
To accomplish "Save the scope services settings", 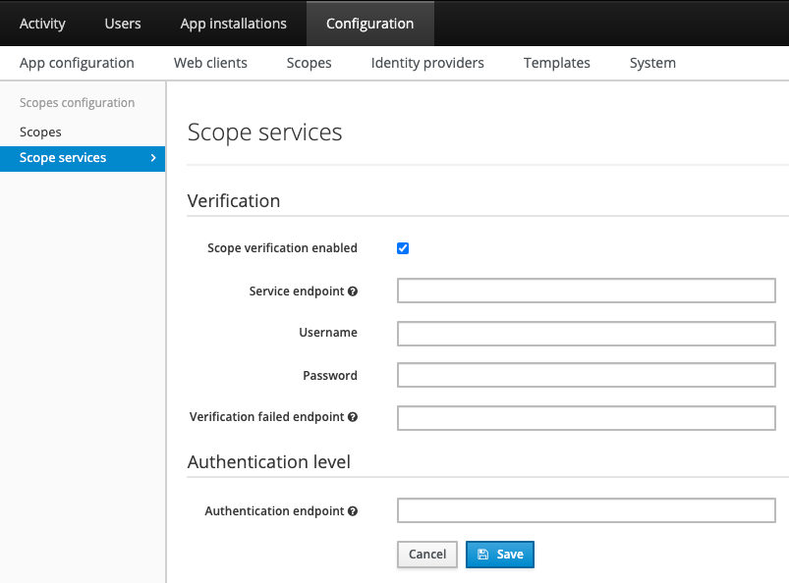I will point(500,555).
